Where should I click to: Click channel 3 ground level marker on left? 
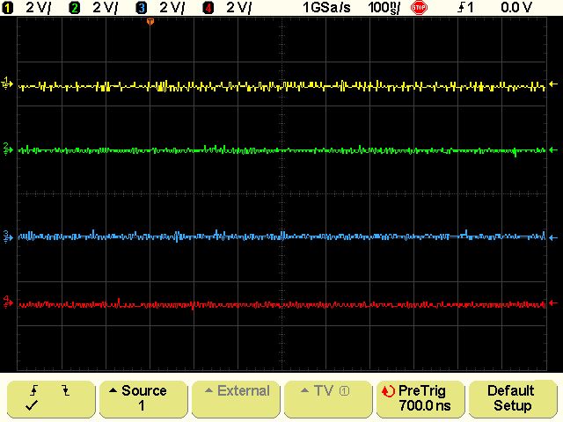click(7, 236)
